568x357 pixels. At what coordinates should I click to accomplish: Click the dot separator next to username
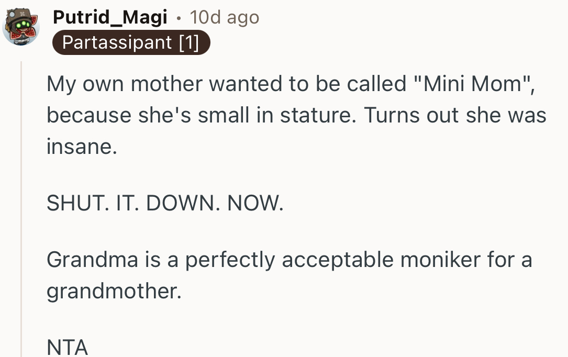179,17
